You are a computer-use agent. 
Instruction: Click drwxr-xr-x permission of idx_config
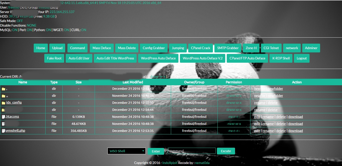pos(234,103)
